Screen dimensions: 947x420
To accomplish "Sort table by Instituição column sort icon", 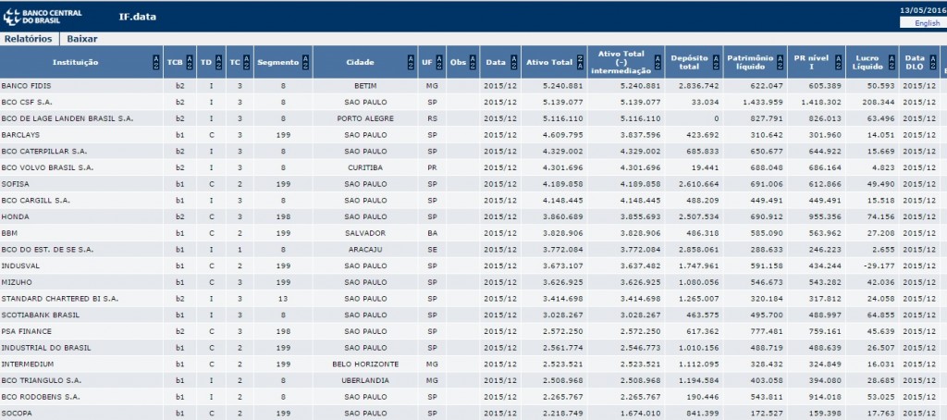I will (154, 63).
